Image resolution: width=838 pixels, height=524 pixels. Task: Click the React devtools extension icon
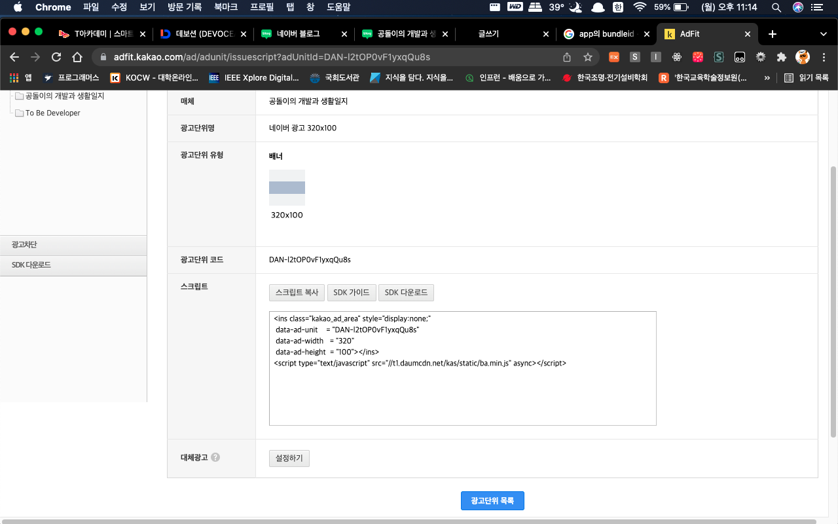click(x=677, y=57)
